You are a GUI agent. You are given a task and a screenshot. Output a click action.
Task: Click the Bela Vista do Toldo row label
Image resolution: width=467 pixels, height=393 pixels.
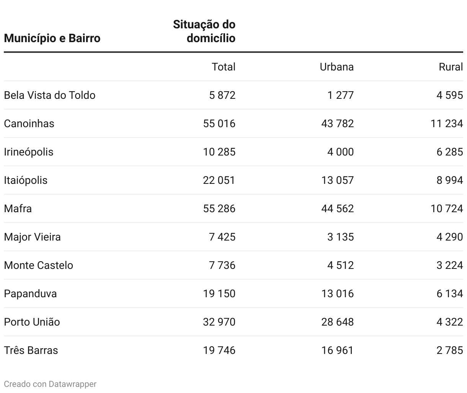[x=50, y=95]
